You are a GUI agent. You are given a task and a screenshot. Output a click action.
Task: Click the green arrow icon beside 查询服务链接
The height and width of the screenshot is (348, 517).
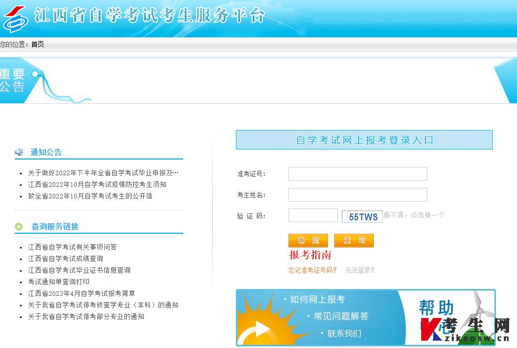(19, 227)
